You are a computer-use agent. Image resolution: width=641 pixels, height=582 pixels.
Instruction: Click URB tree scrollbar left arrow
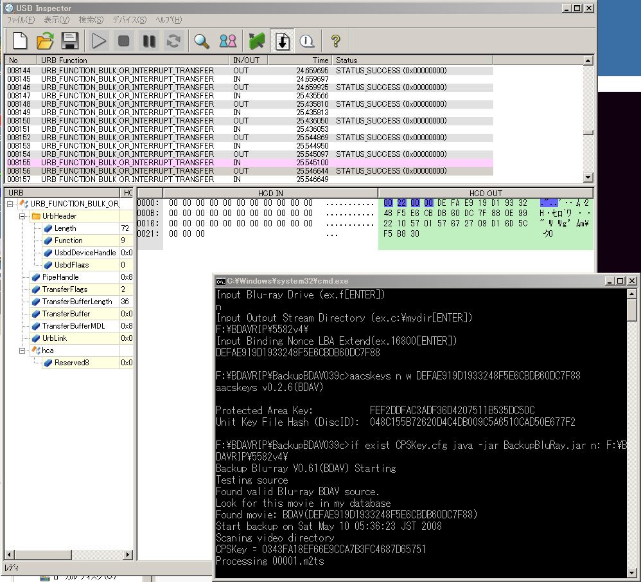tap(9, 555)
